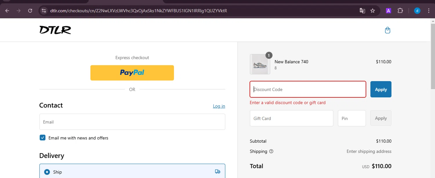435x178 pixels.
Task: Click the Subtotal label
Action: pos(258,141)
